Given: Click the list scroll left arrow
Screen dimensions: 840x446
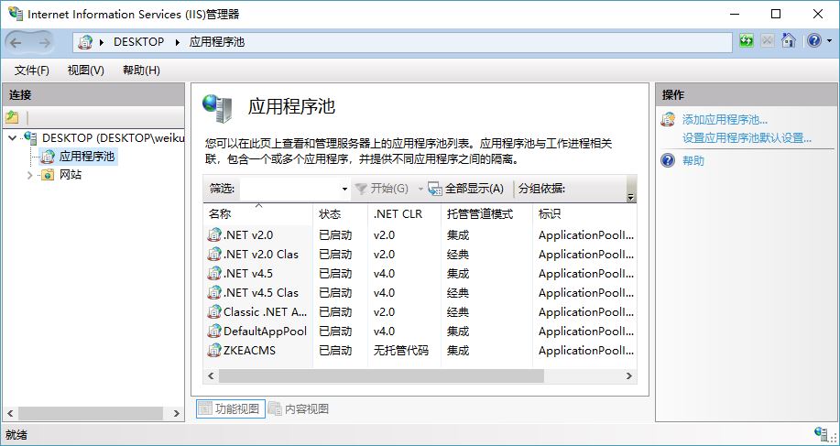Looking at the screenshot, I should click(211, 376).
